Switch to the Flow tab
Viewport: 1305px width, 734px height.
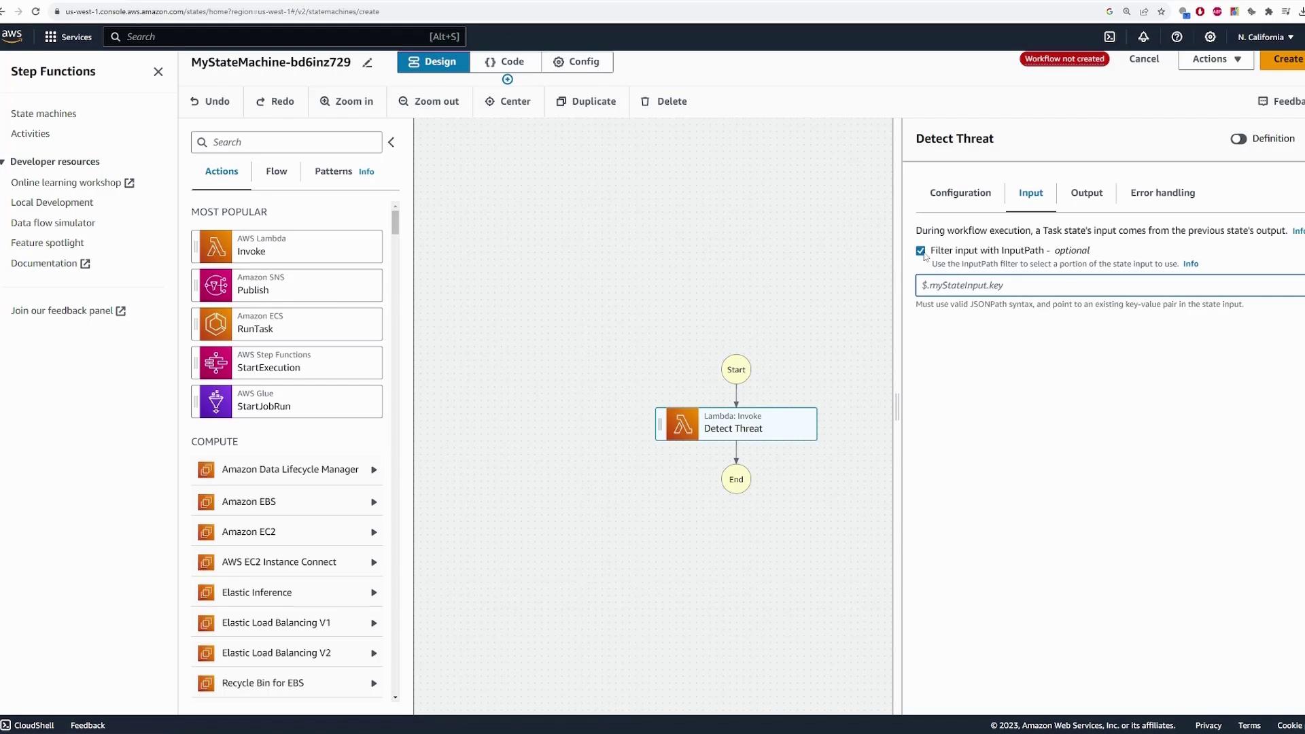tap(276, 171)
